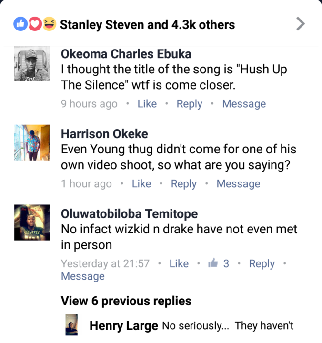Click the laughing emoji reaction icon
Image resolution: width=322 pixels, height=343 pixels.
tap(49, 24)
